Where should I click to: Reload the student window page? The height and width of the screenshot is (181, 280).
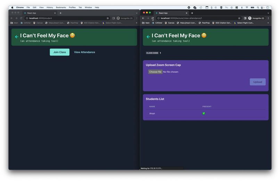(21, 18)
